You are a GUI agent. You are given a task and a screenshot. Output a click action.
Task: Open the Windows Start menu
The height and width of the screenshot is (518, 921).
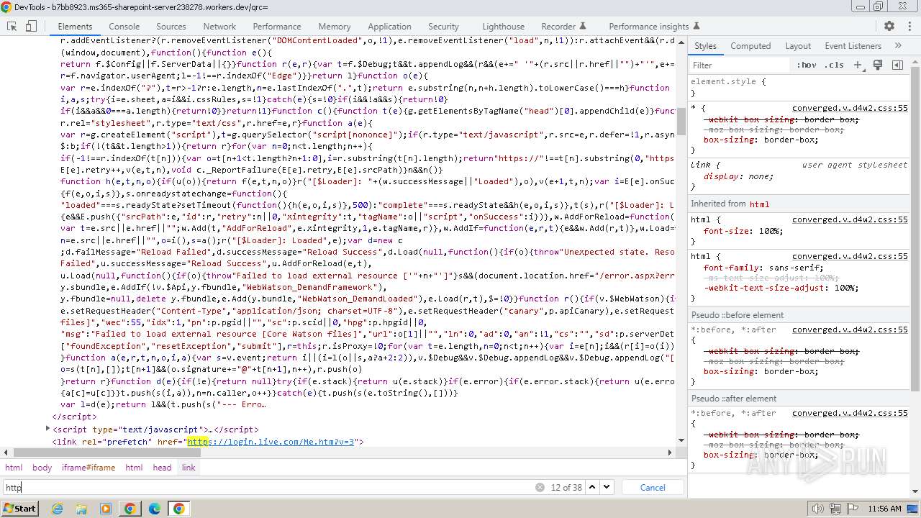[19, 508]
